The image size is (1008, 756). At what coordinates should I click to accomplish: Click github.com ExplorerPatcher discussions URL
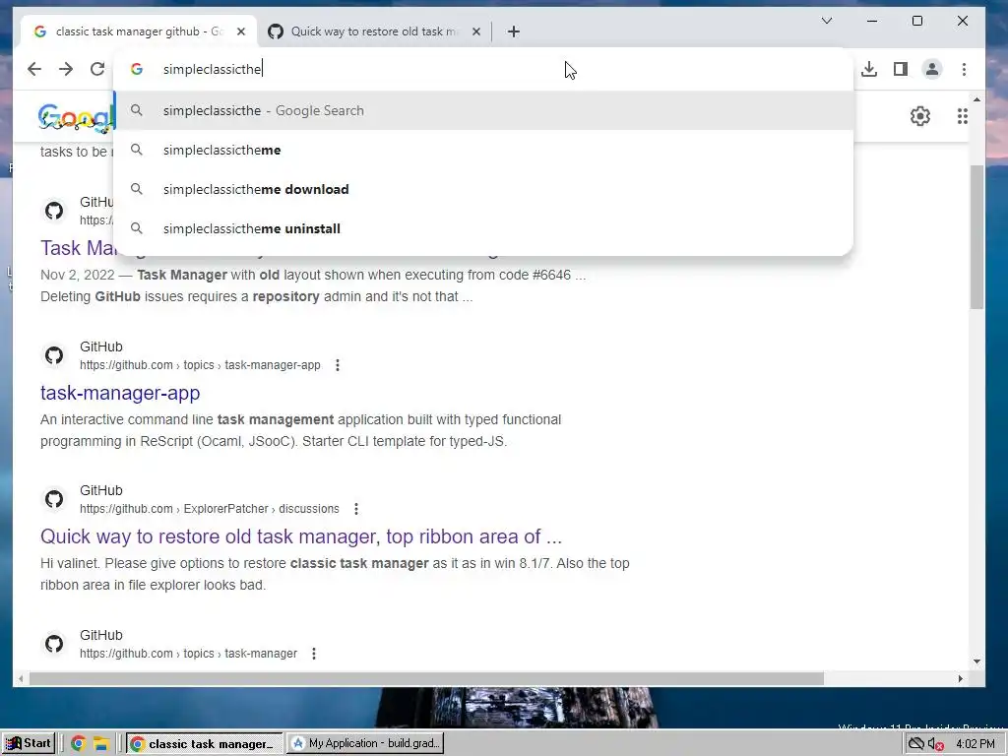[x=210, y=509]
